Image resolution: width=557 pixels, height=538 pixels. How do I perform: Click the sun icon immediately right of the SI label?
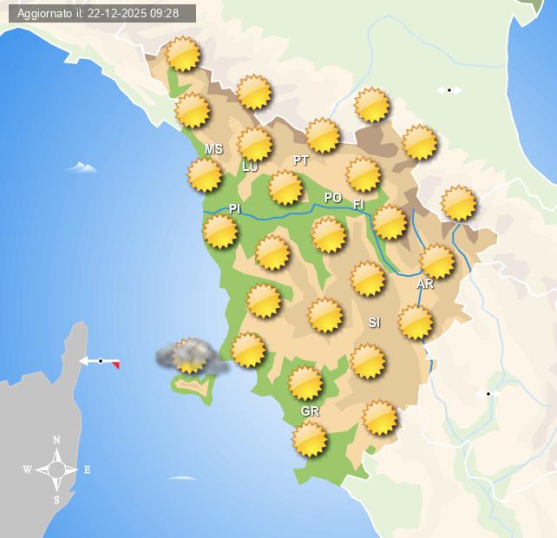(x=415, y=322)
